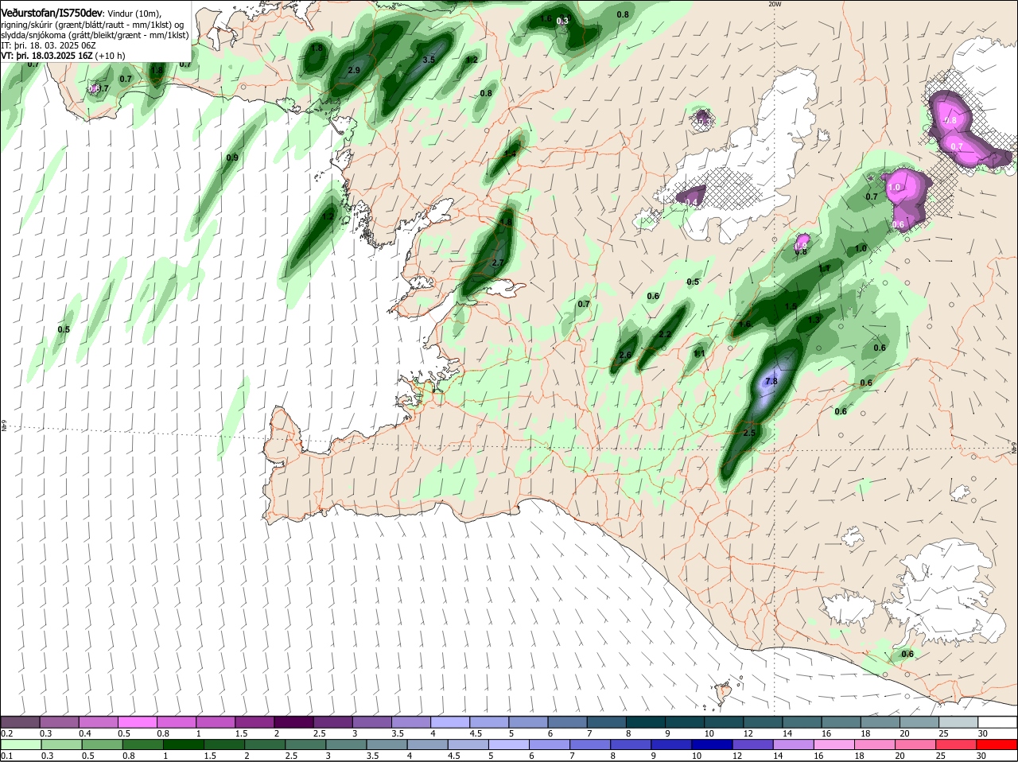1018x762 pixels.
Task: Click the 2.2 precipitation value label
Action: [665, 335]
